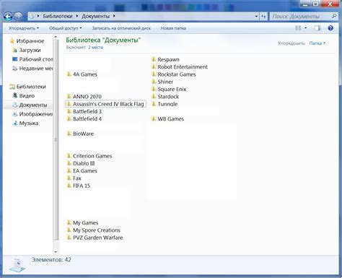Image resolution: width=342 pixels, height=278 pixels.
Task: Open the Папка arrange-by dropdown
Action: (x=317, y=43)
